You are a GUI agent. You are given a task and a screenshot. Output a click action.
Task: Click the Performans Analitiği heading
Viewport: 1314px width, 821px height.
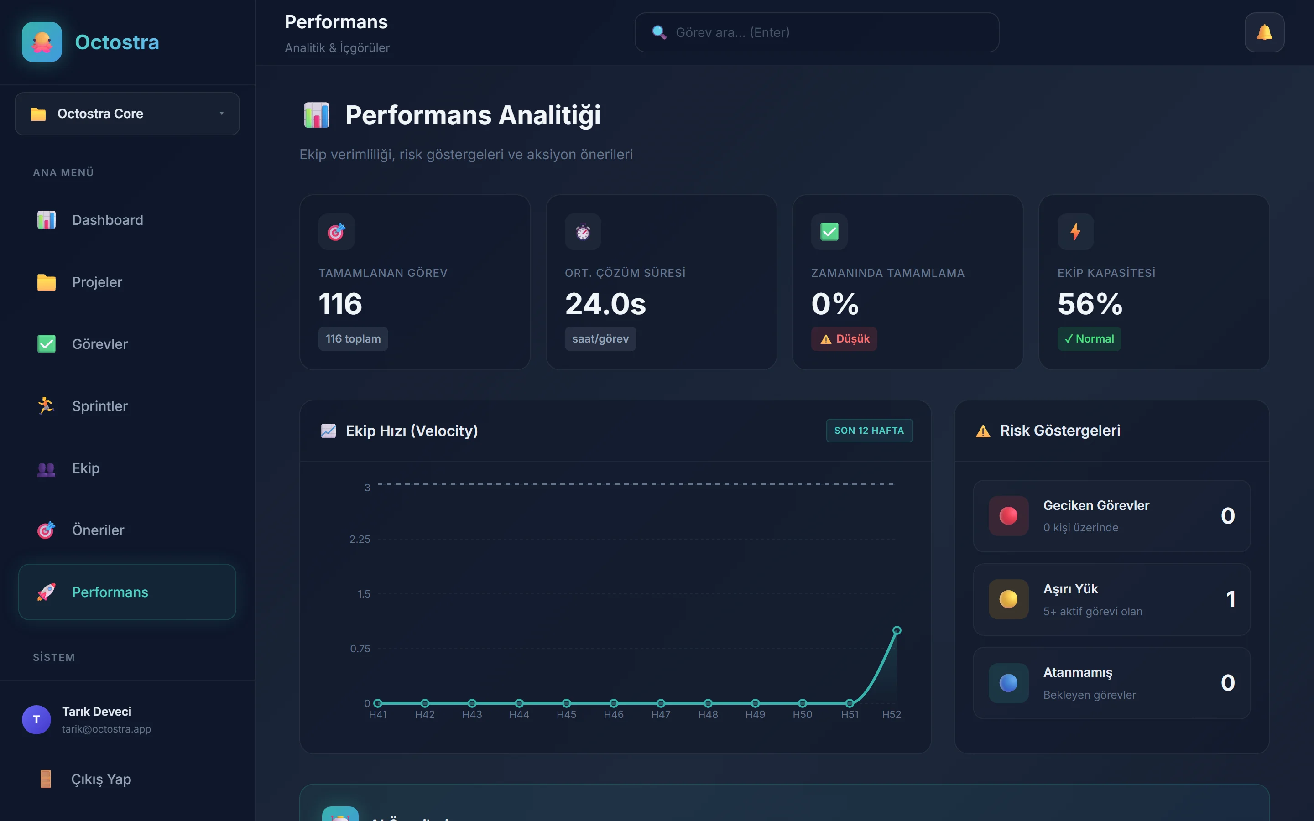(473, 115)
